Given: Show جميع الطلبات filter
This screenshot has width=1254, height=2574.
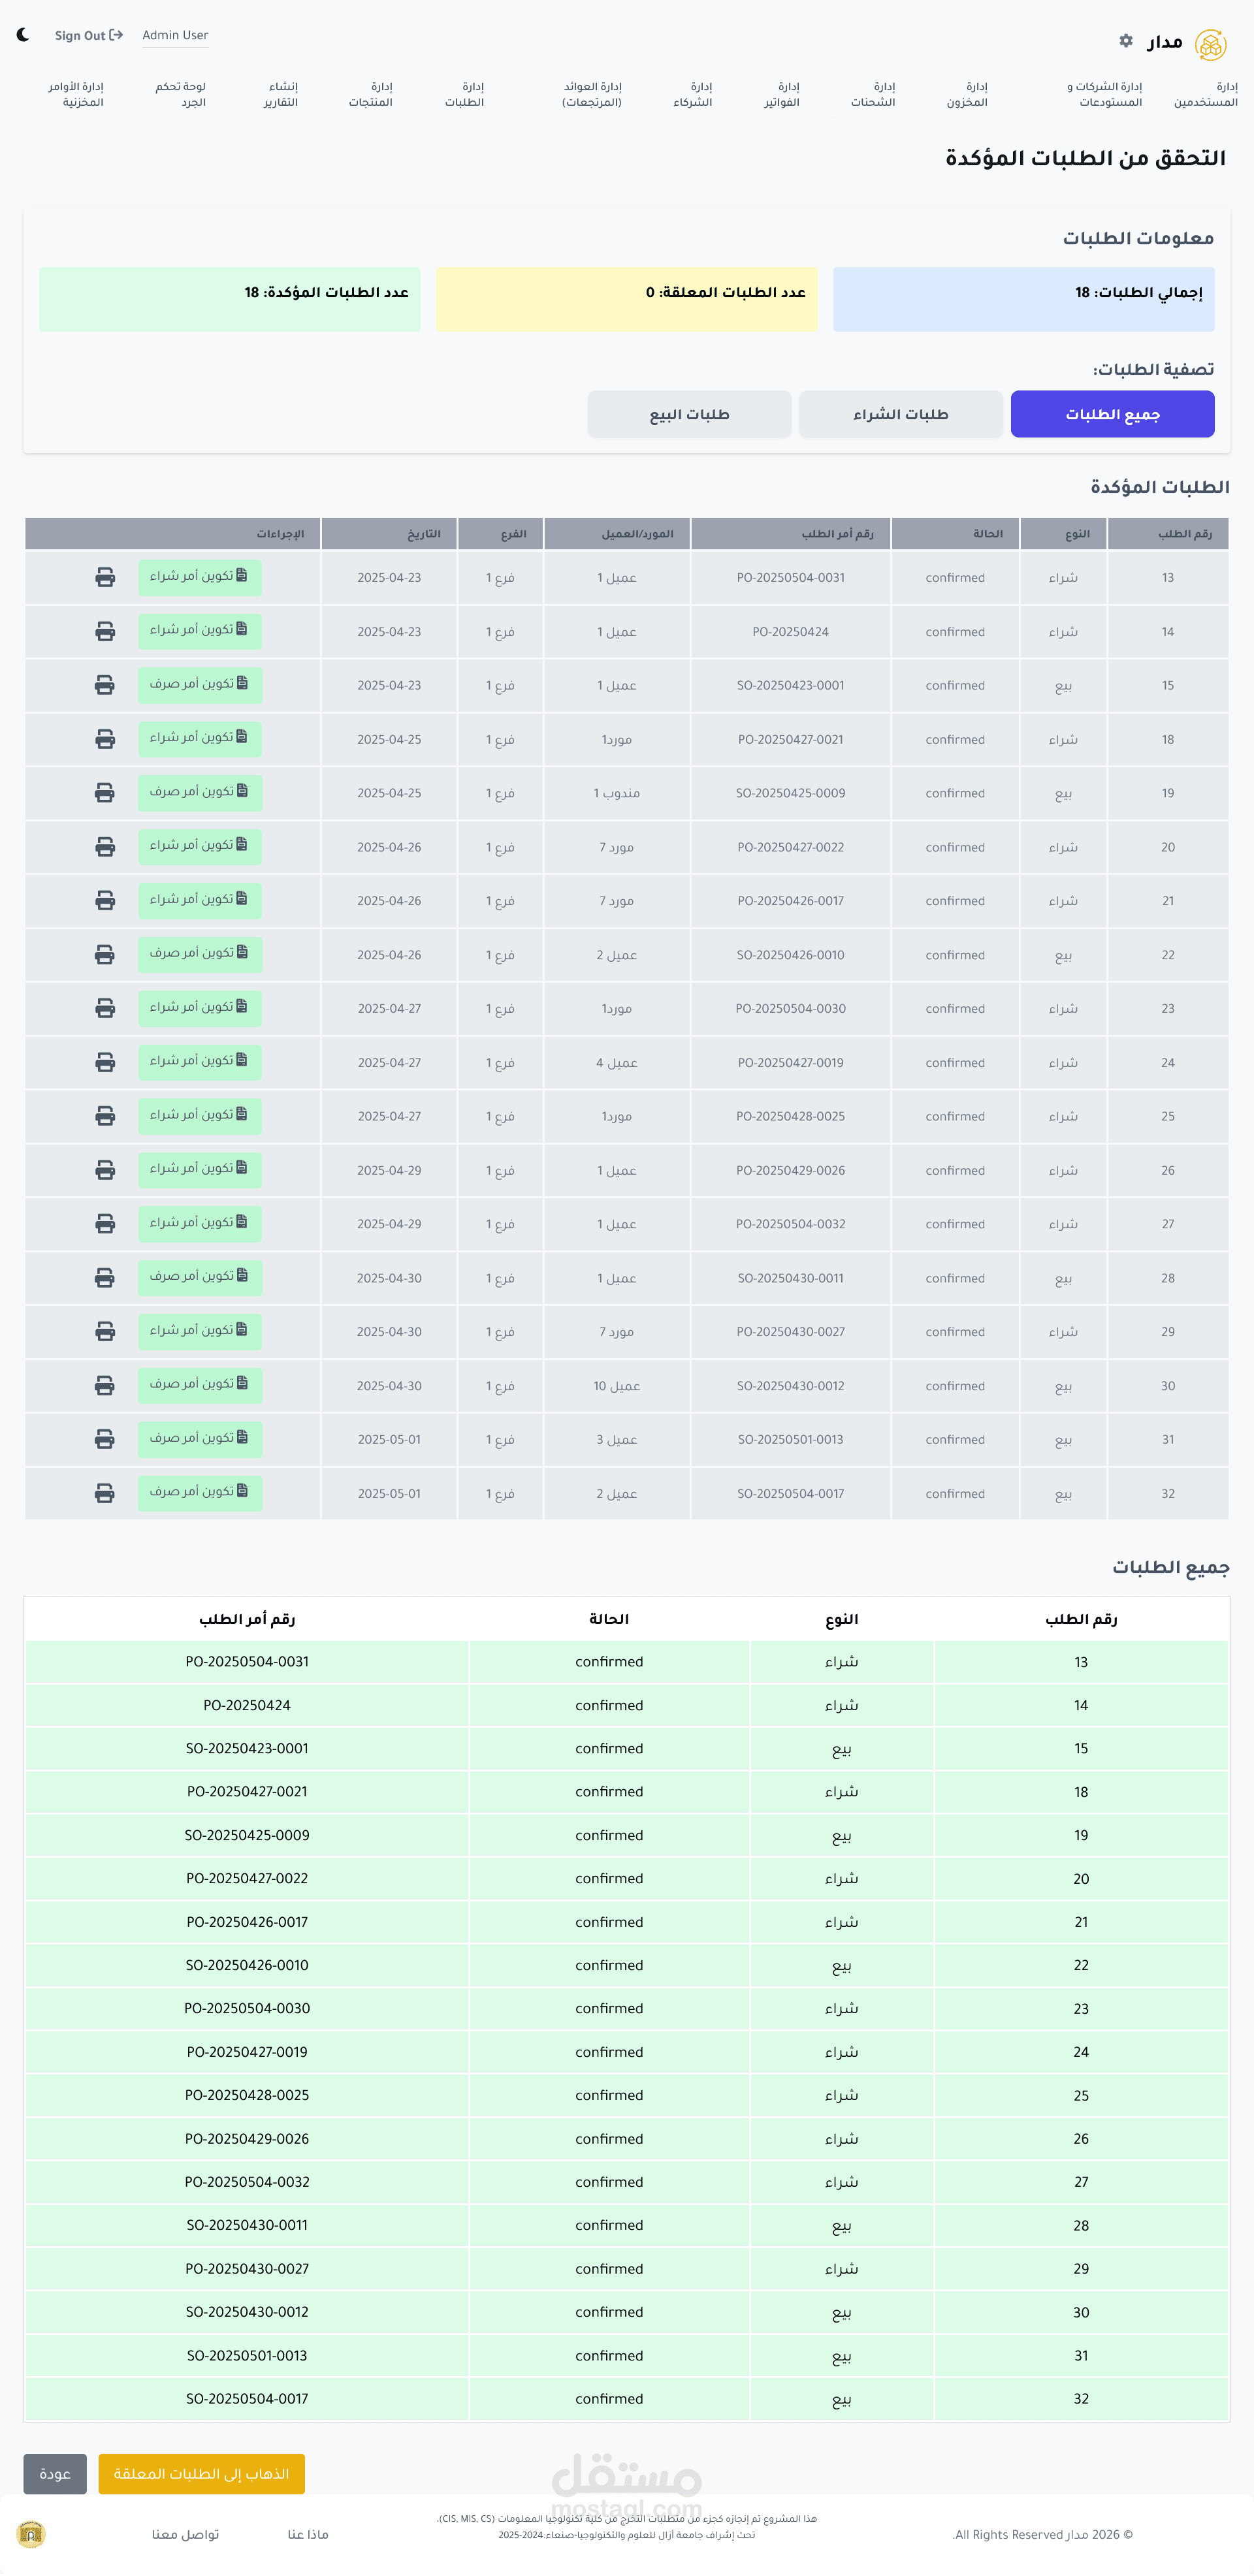Looking at the screenshot, I should coord(1112,414).
